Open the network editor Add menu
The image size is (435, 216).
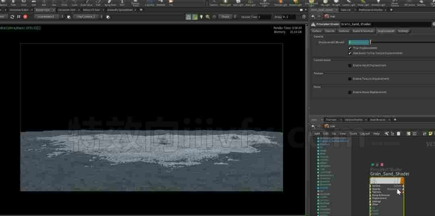pos(317,133)
